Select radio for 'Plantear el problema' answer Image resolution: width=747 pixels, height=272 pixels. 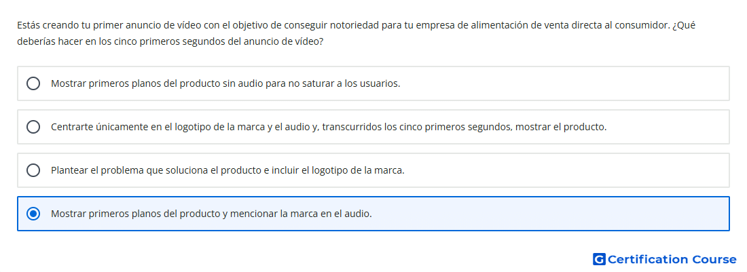click(33, 170)
